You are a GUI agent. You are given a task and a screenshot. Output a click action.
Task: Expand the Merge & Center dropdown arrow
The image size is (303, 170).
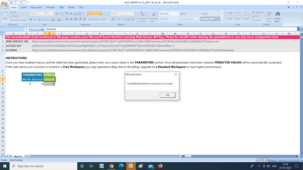click(x=108, y=19)
